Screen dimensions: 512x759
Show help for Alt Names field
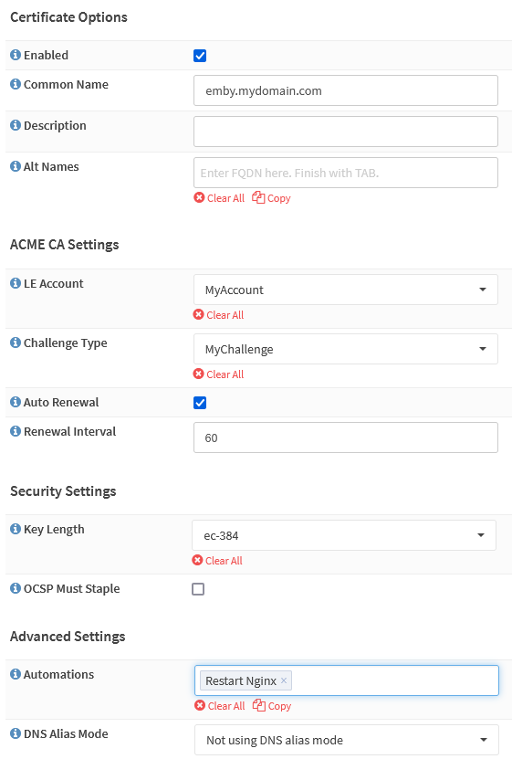(x=16, y=166)
